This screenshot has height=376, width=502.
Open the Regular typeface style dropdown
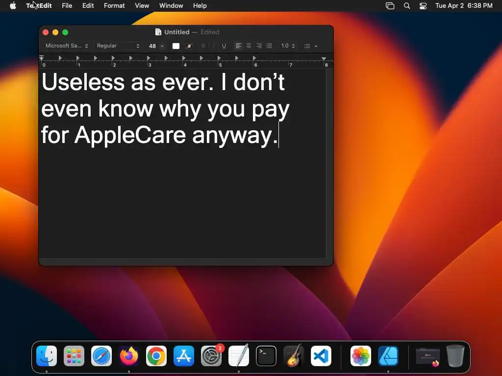point(118,46)
